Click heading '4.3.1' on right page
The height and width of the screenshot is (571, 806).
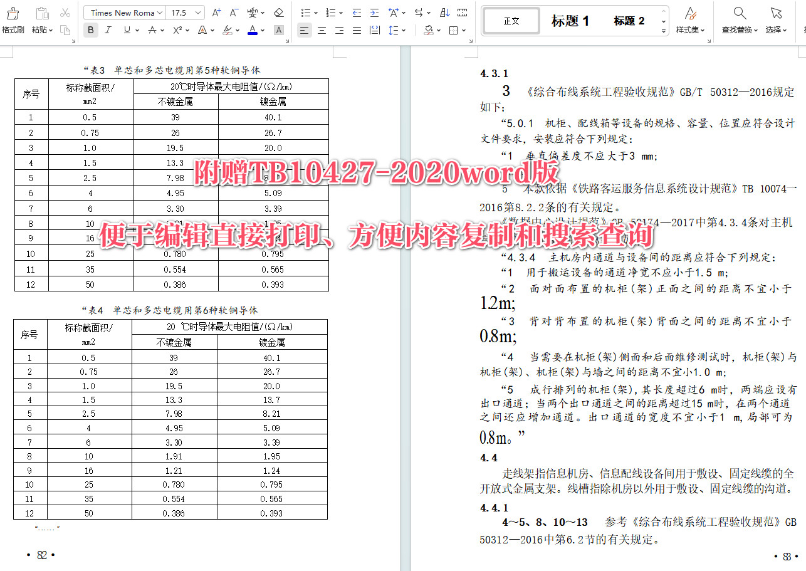pos(494,74)
